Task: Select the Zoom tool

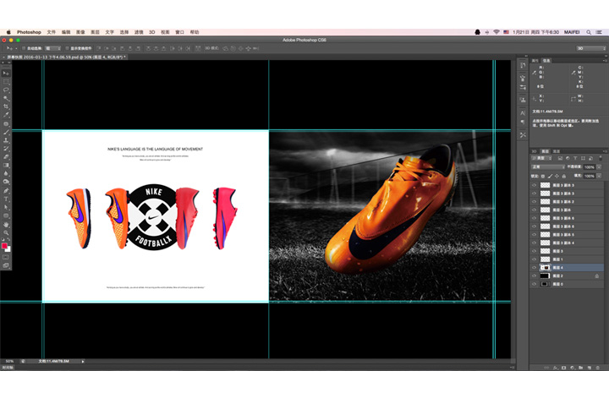Action: 6,232
